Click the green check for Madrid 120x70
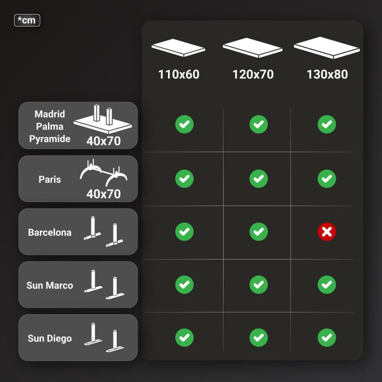 (259, 124)
